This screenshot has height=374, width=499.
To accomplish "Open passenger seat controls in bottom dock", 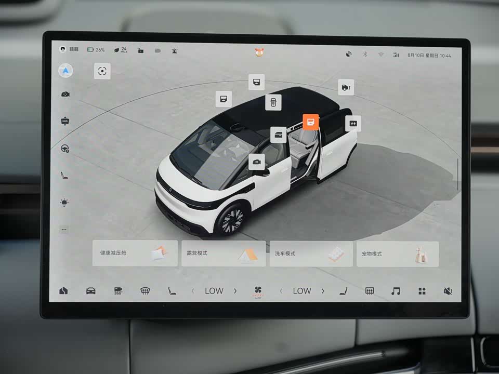I will pyautogui.click(x=344, y=291).
